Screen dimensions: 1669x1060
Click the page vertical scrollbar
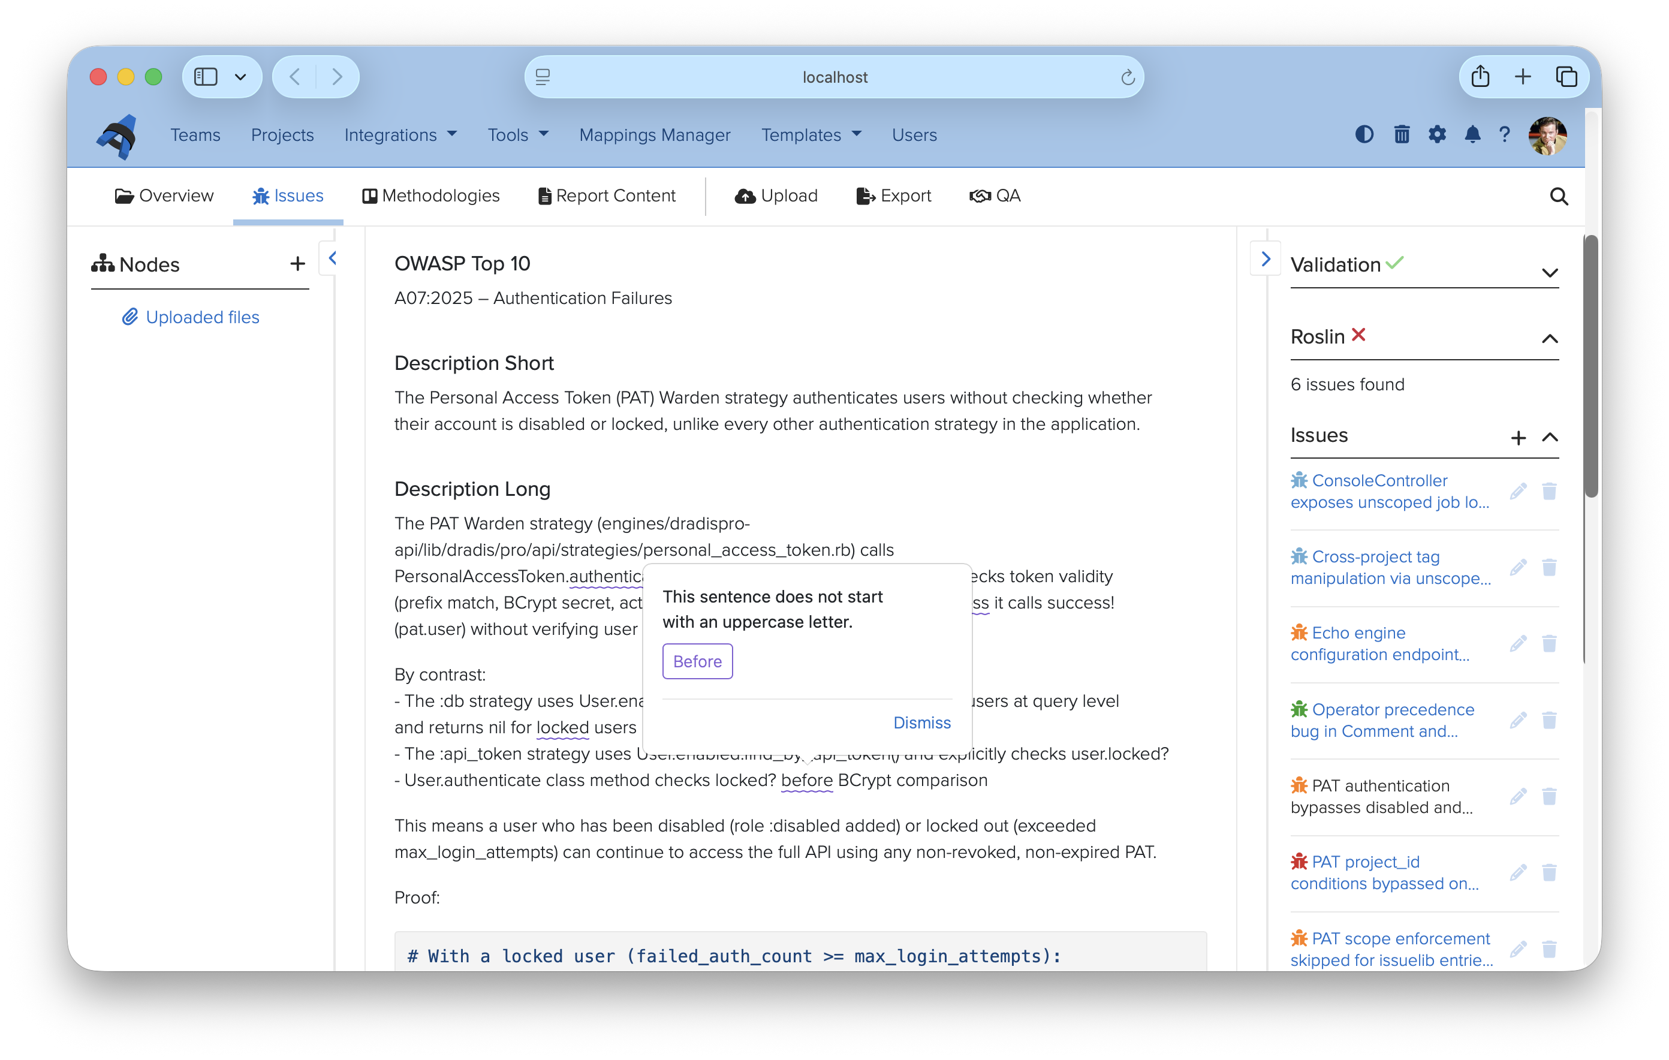point(1592,368)
